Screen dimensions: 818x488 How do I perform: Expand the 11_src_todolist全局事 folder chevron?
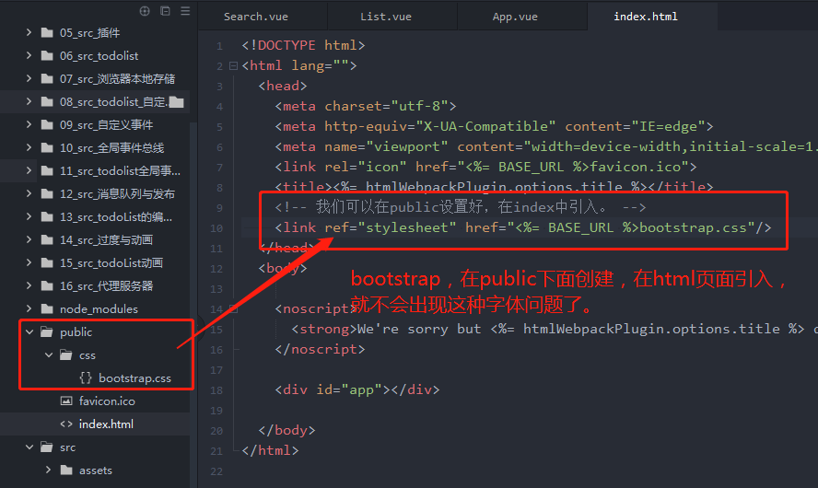29,170
